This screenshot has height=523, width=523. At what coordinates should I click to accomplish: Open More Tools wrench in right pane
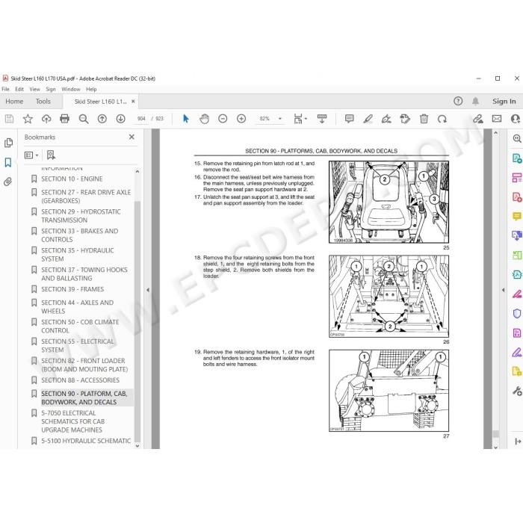tap(517, 391)
